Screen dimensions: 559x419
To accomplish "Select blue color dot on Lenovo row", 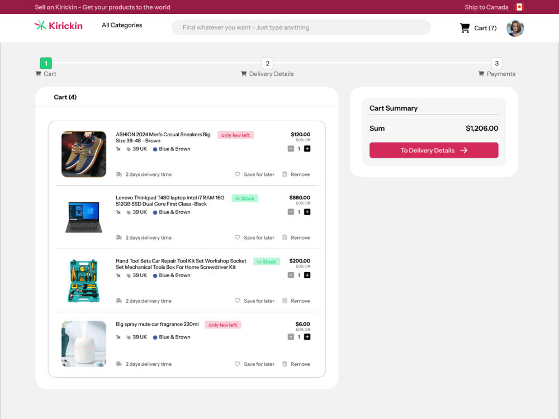I will click(x=155, y=212).
